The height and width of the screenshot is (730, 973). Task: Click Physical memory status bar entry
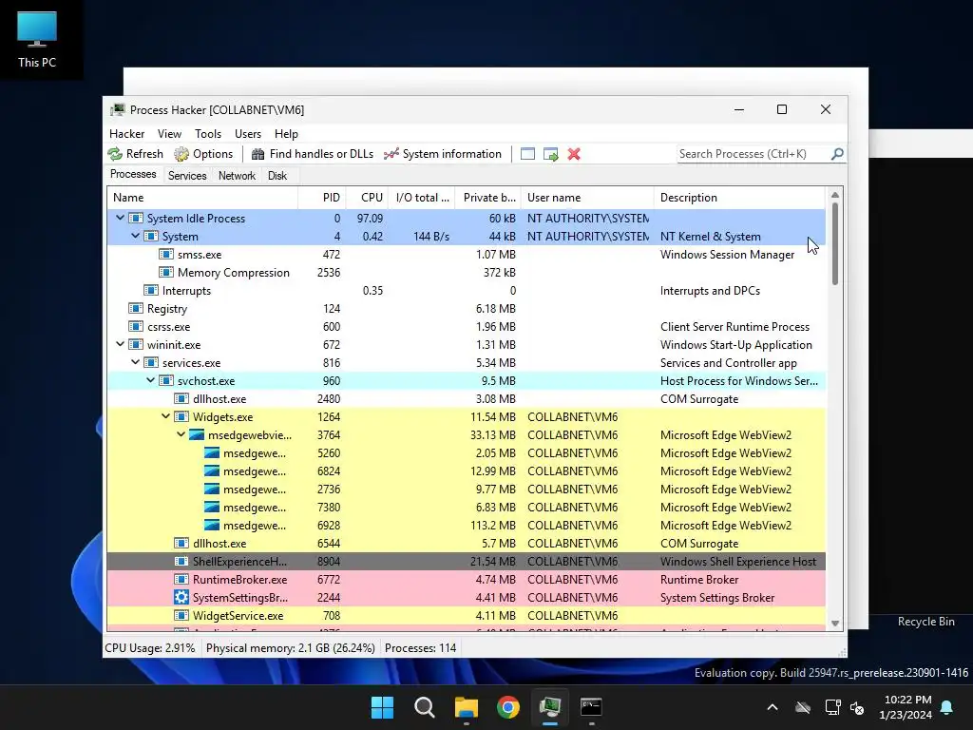[x=291, y=648]
